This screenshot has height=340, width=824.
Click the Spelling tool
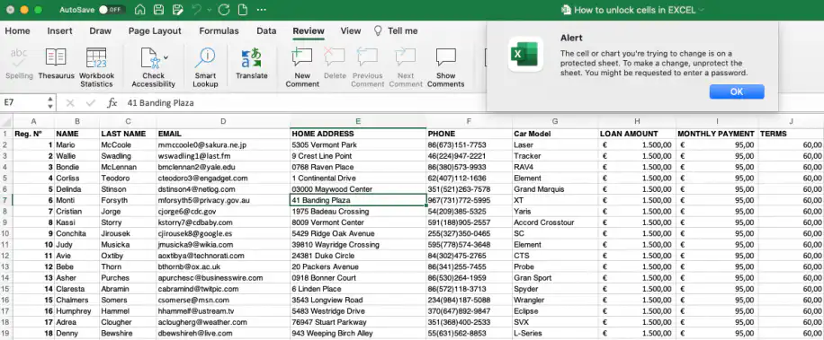point(19,64)
